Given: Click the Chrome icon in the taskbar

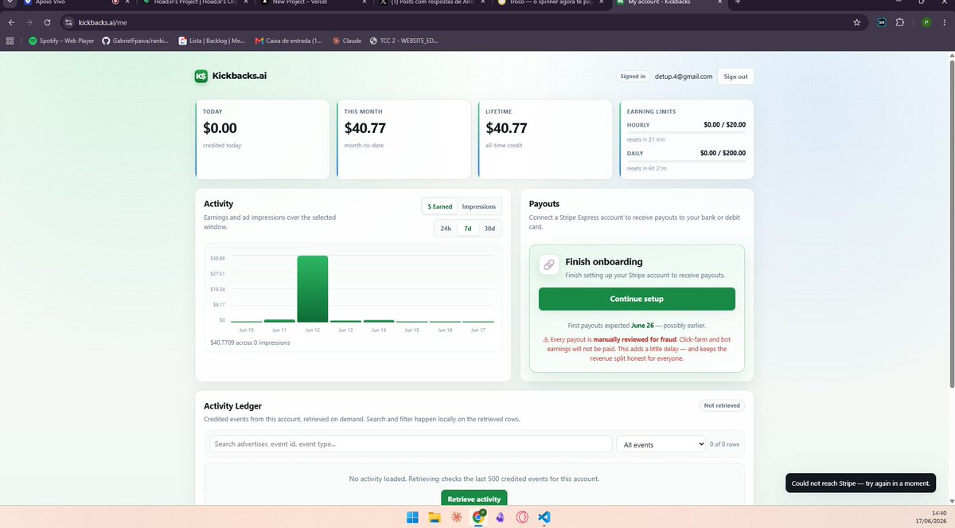Looking at the screenshot, I should click(478, 517).
